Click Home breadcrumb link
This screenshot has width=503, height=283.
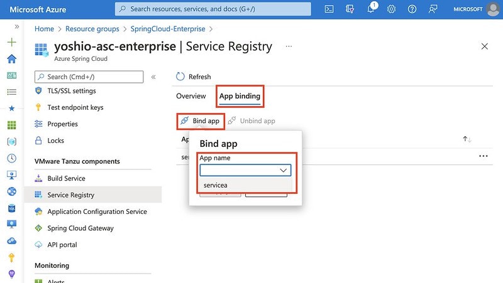tap(44, 29)
